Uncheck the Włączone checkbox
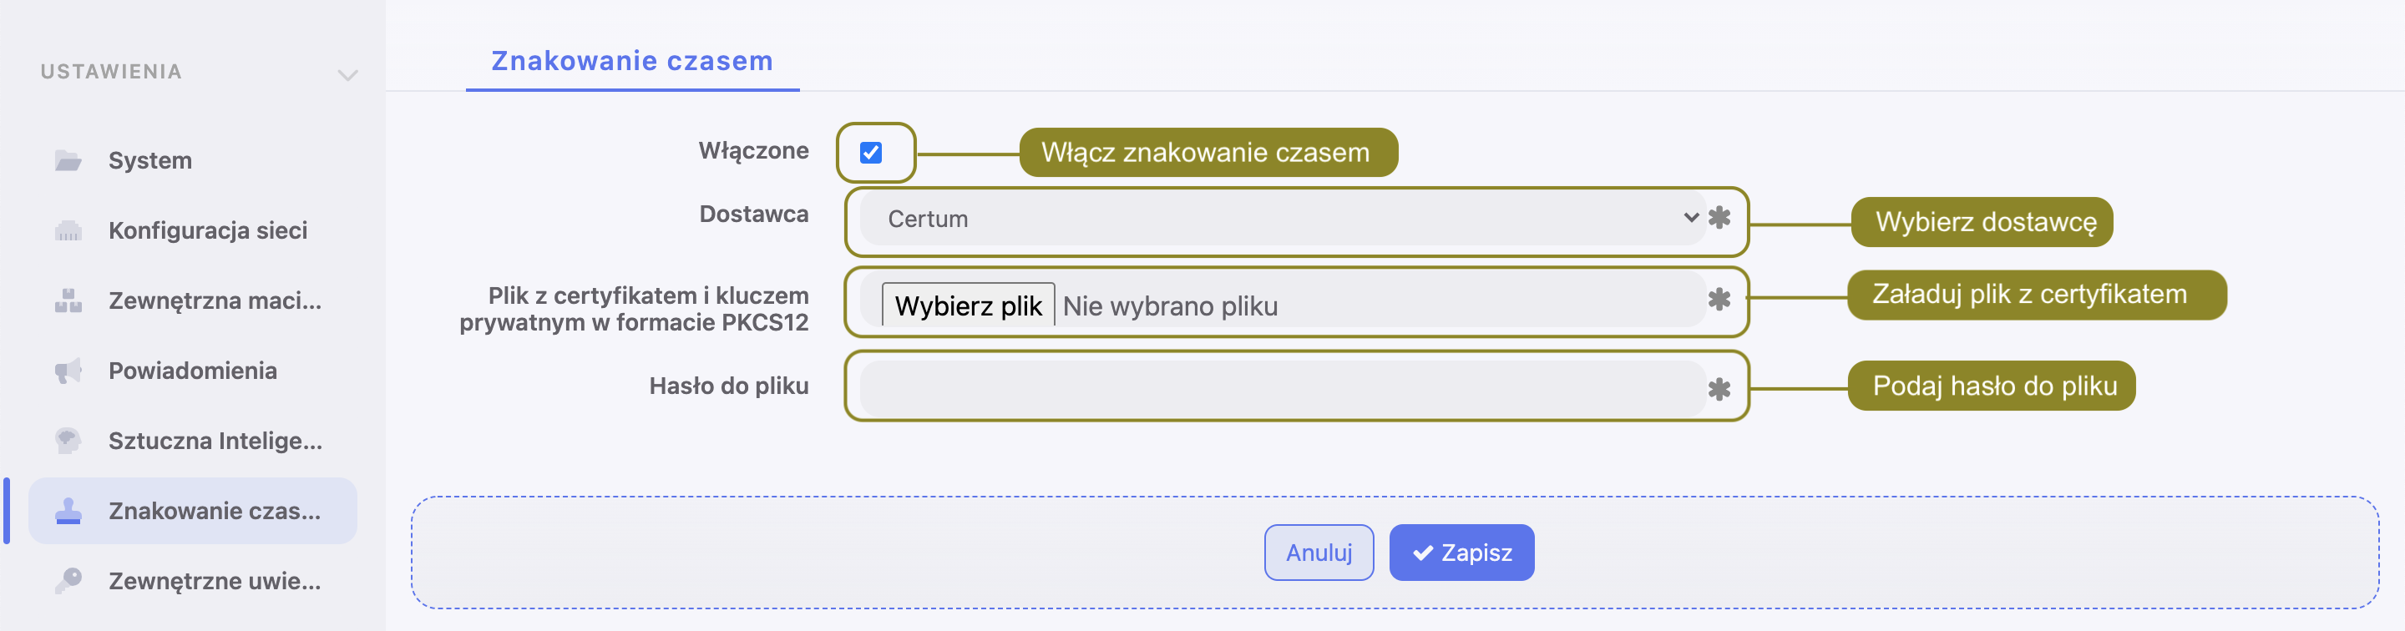 (x=870, y=152)
